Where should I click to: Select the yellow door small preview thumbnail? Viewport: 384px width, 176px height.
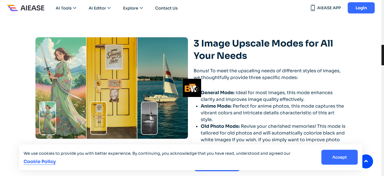tap(98, 118)
